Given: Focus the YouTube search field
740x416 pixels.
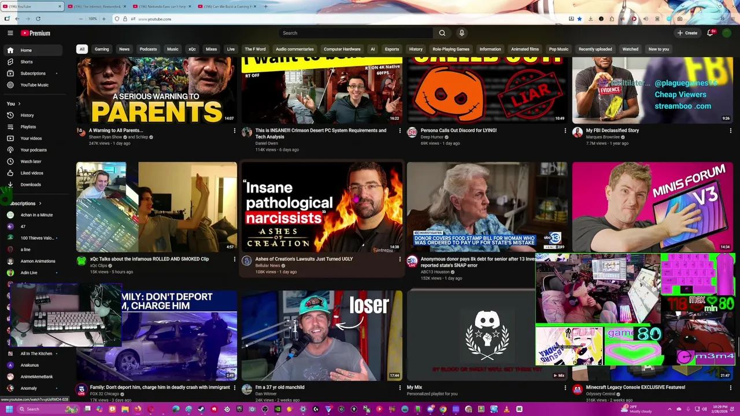Looking at the screenshot, I should coord(356,33).
